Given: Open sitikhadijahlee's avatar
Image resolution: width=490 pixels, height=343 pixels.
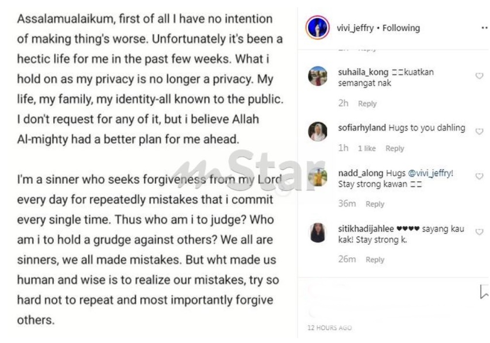Looking at the screenshot, I should click(x=318, y=233).
